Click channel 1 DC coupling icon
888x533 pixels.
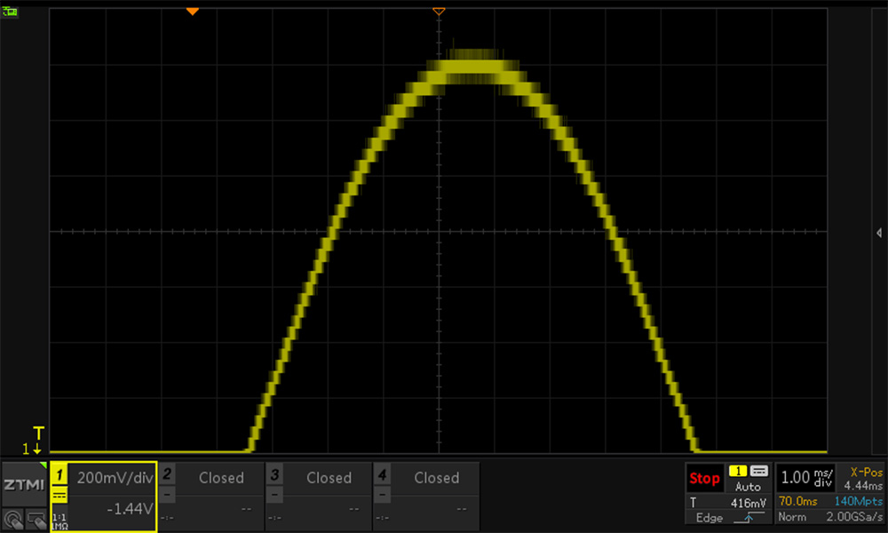tap(59, 496)
